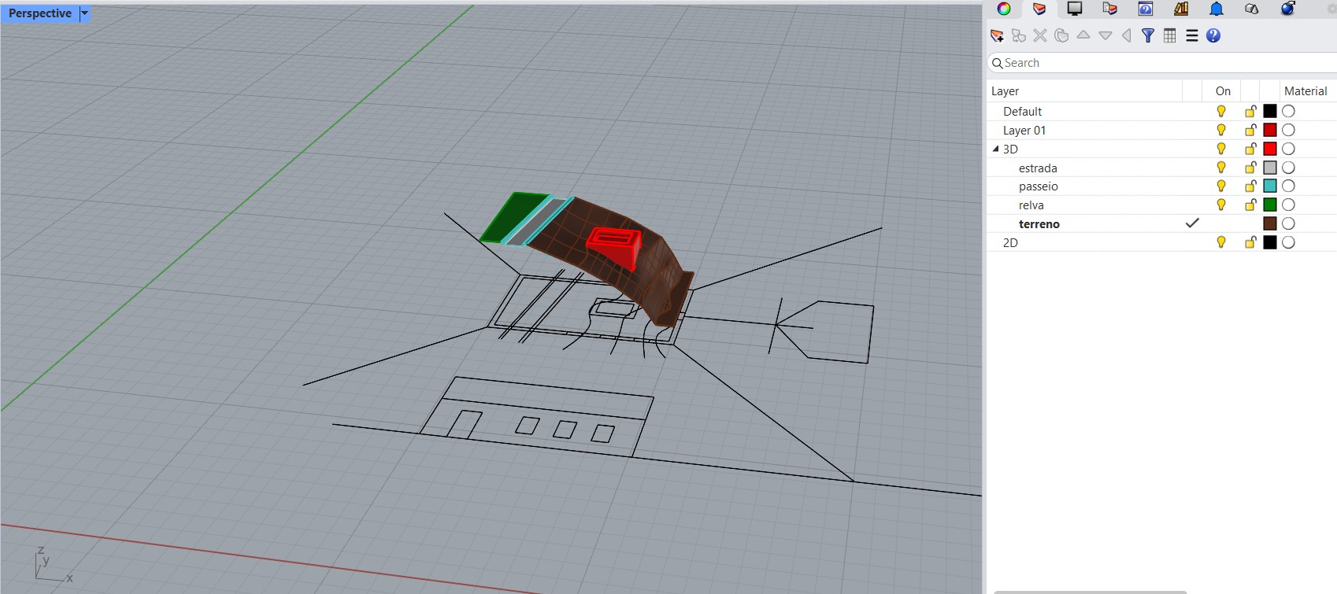Change the passeio teal color swatch
The image size is (1337, 594).
click(1270, 186)
